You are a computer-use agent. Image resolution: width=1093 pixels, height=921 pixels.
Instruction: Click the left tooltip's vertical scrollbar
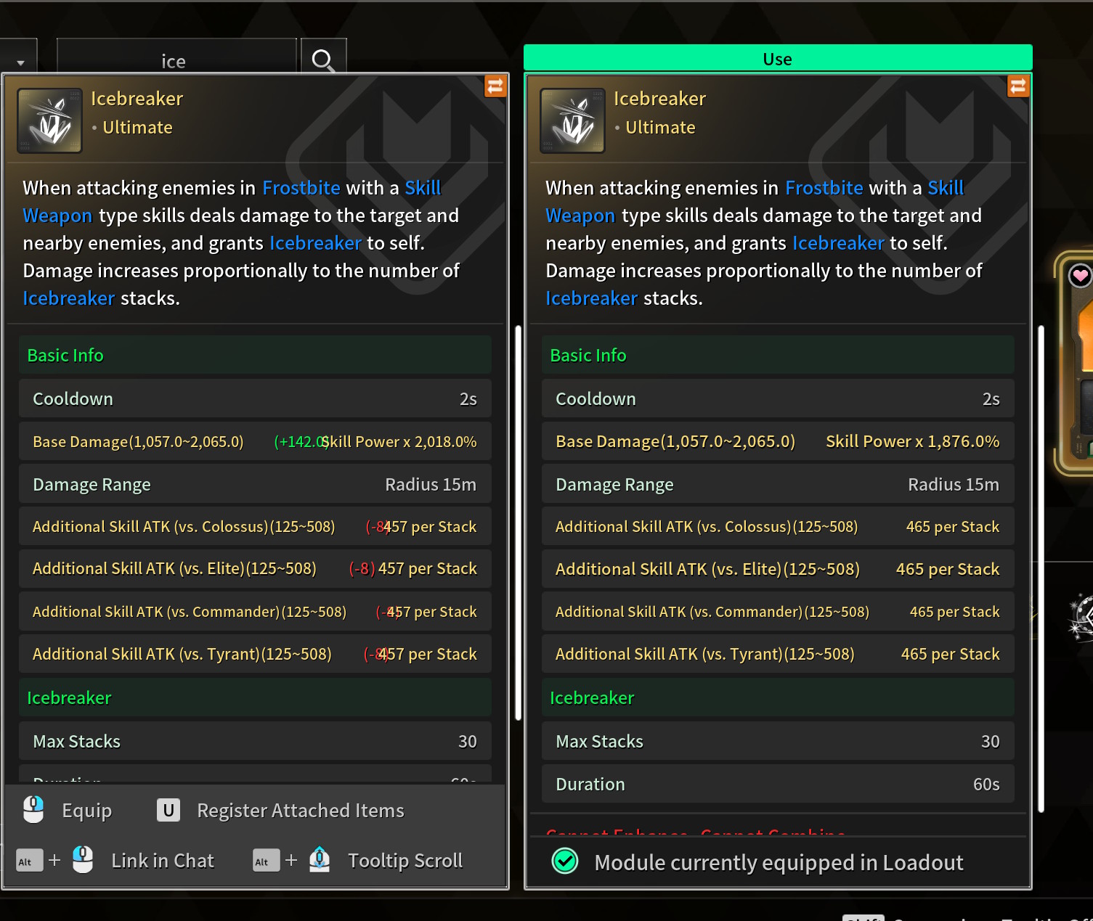click(518, 523)
